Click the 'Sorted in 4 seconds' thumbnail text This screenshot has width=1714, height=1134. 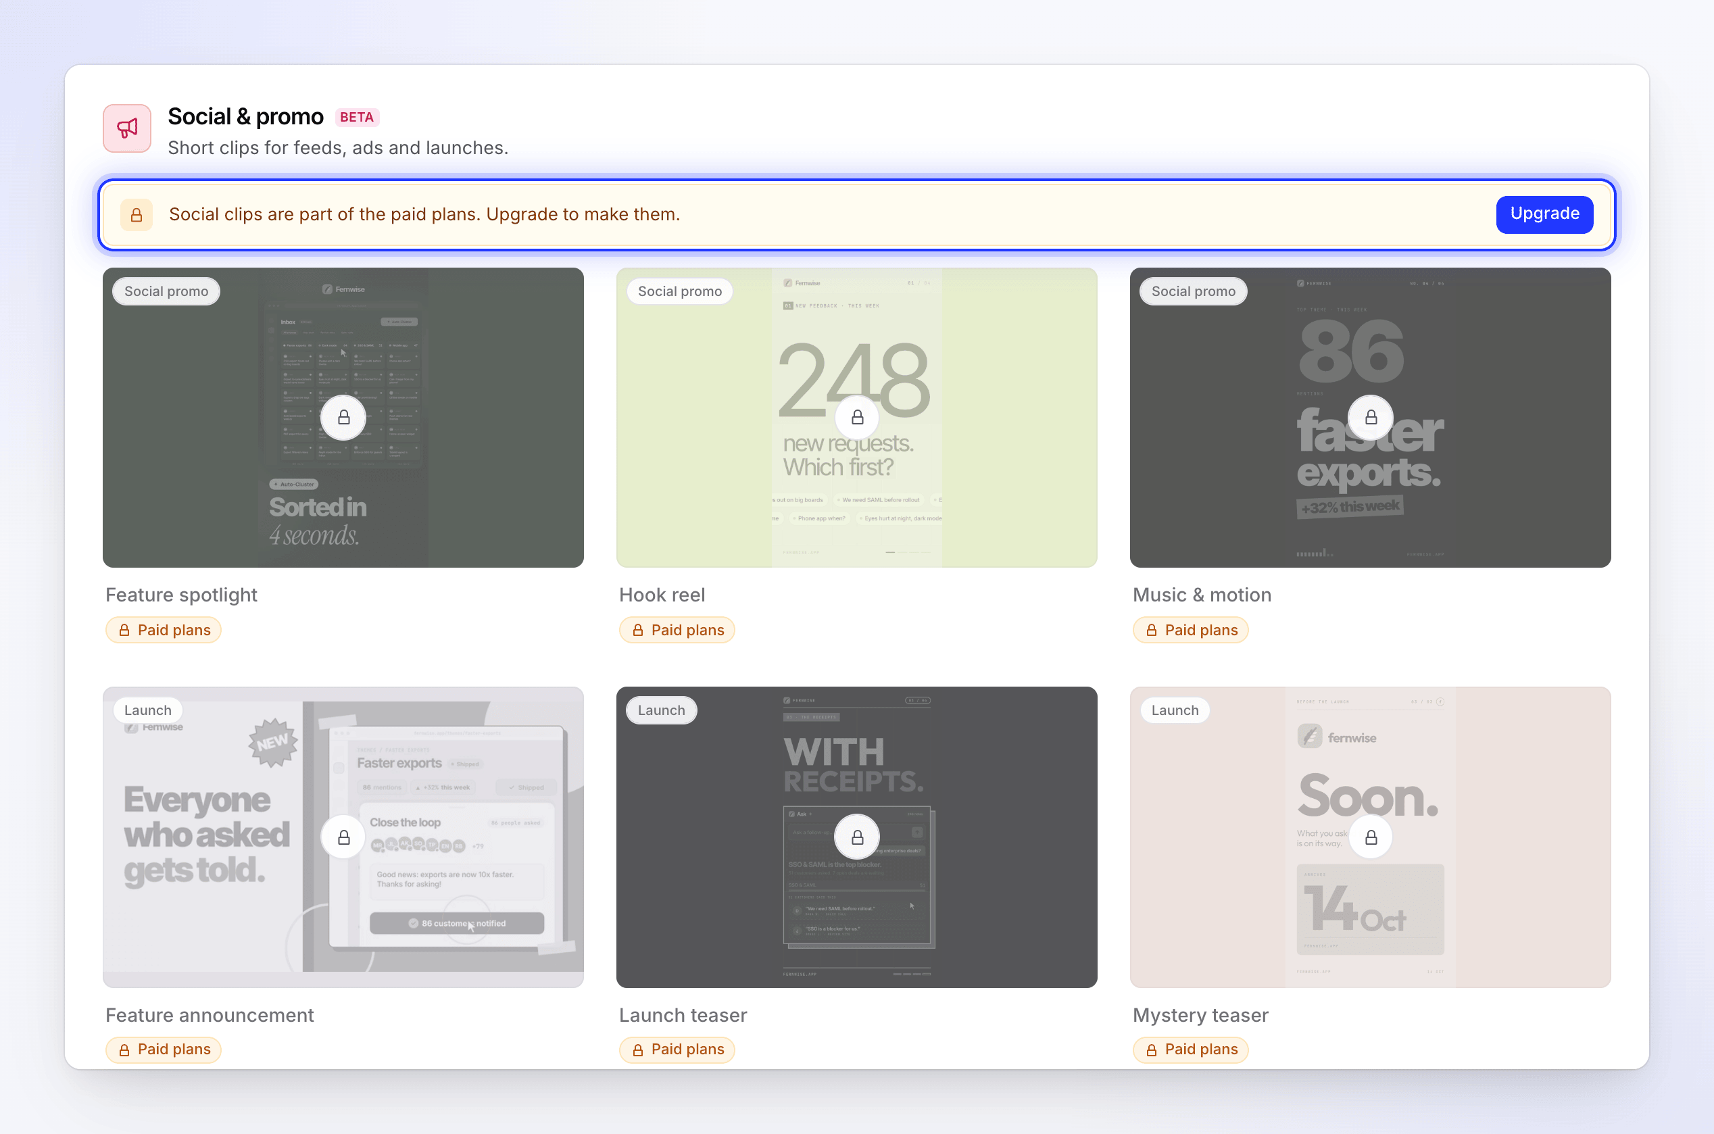318,521
